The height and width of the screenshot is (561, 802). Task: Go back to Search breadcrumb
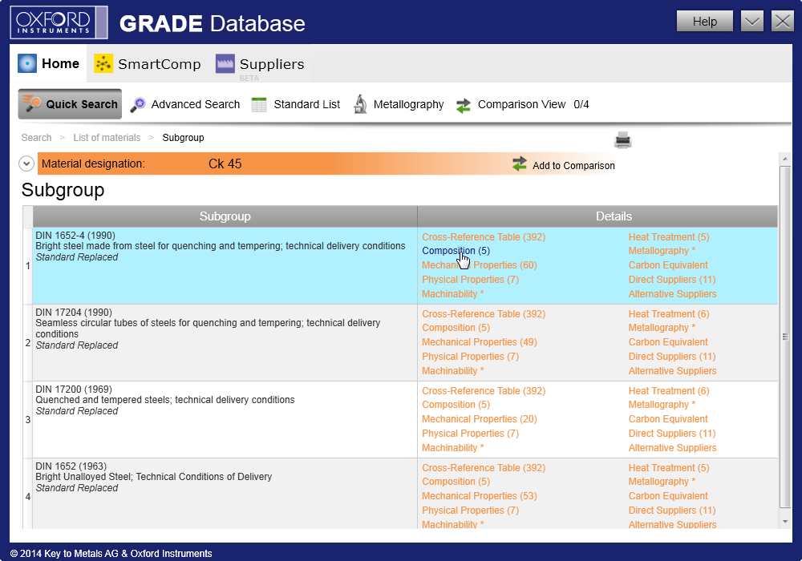click(36, 137)
